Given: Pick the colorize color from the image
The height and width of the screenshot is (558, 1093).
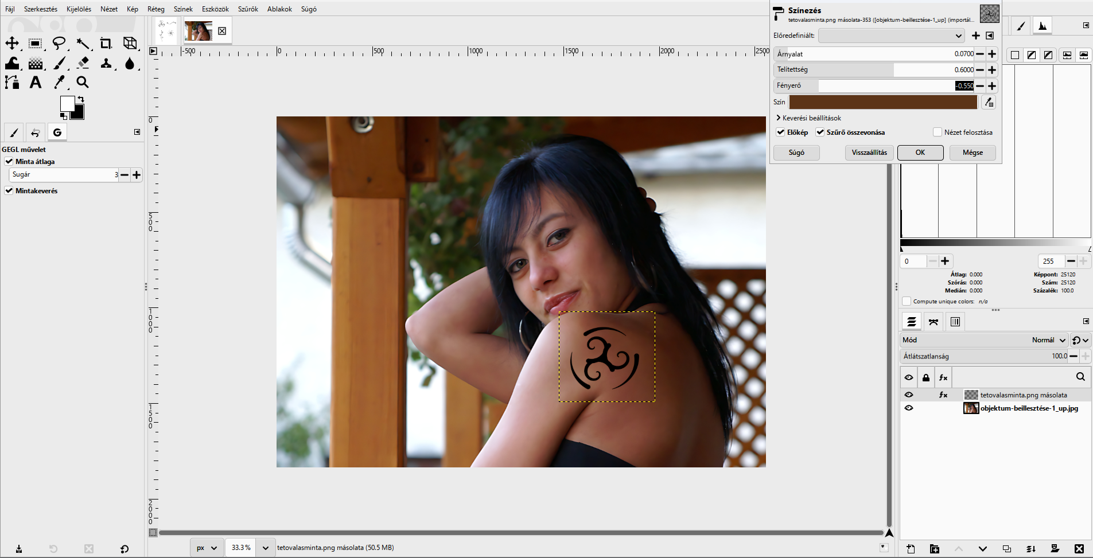Looking at the screenshot, I should 989,102.
